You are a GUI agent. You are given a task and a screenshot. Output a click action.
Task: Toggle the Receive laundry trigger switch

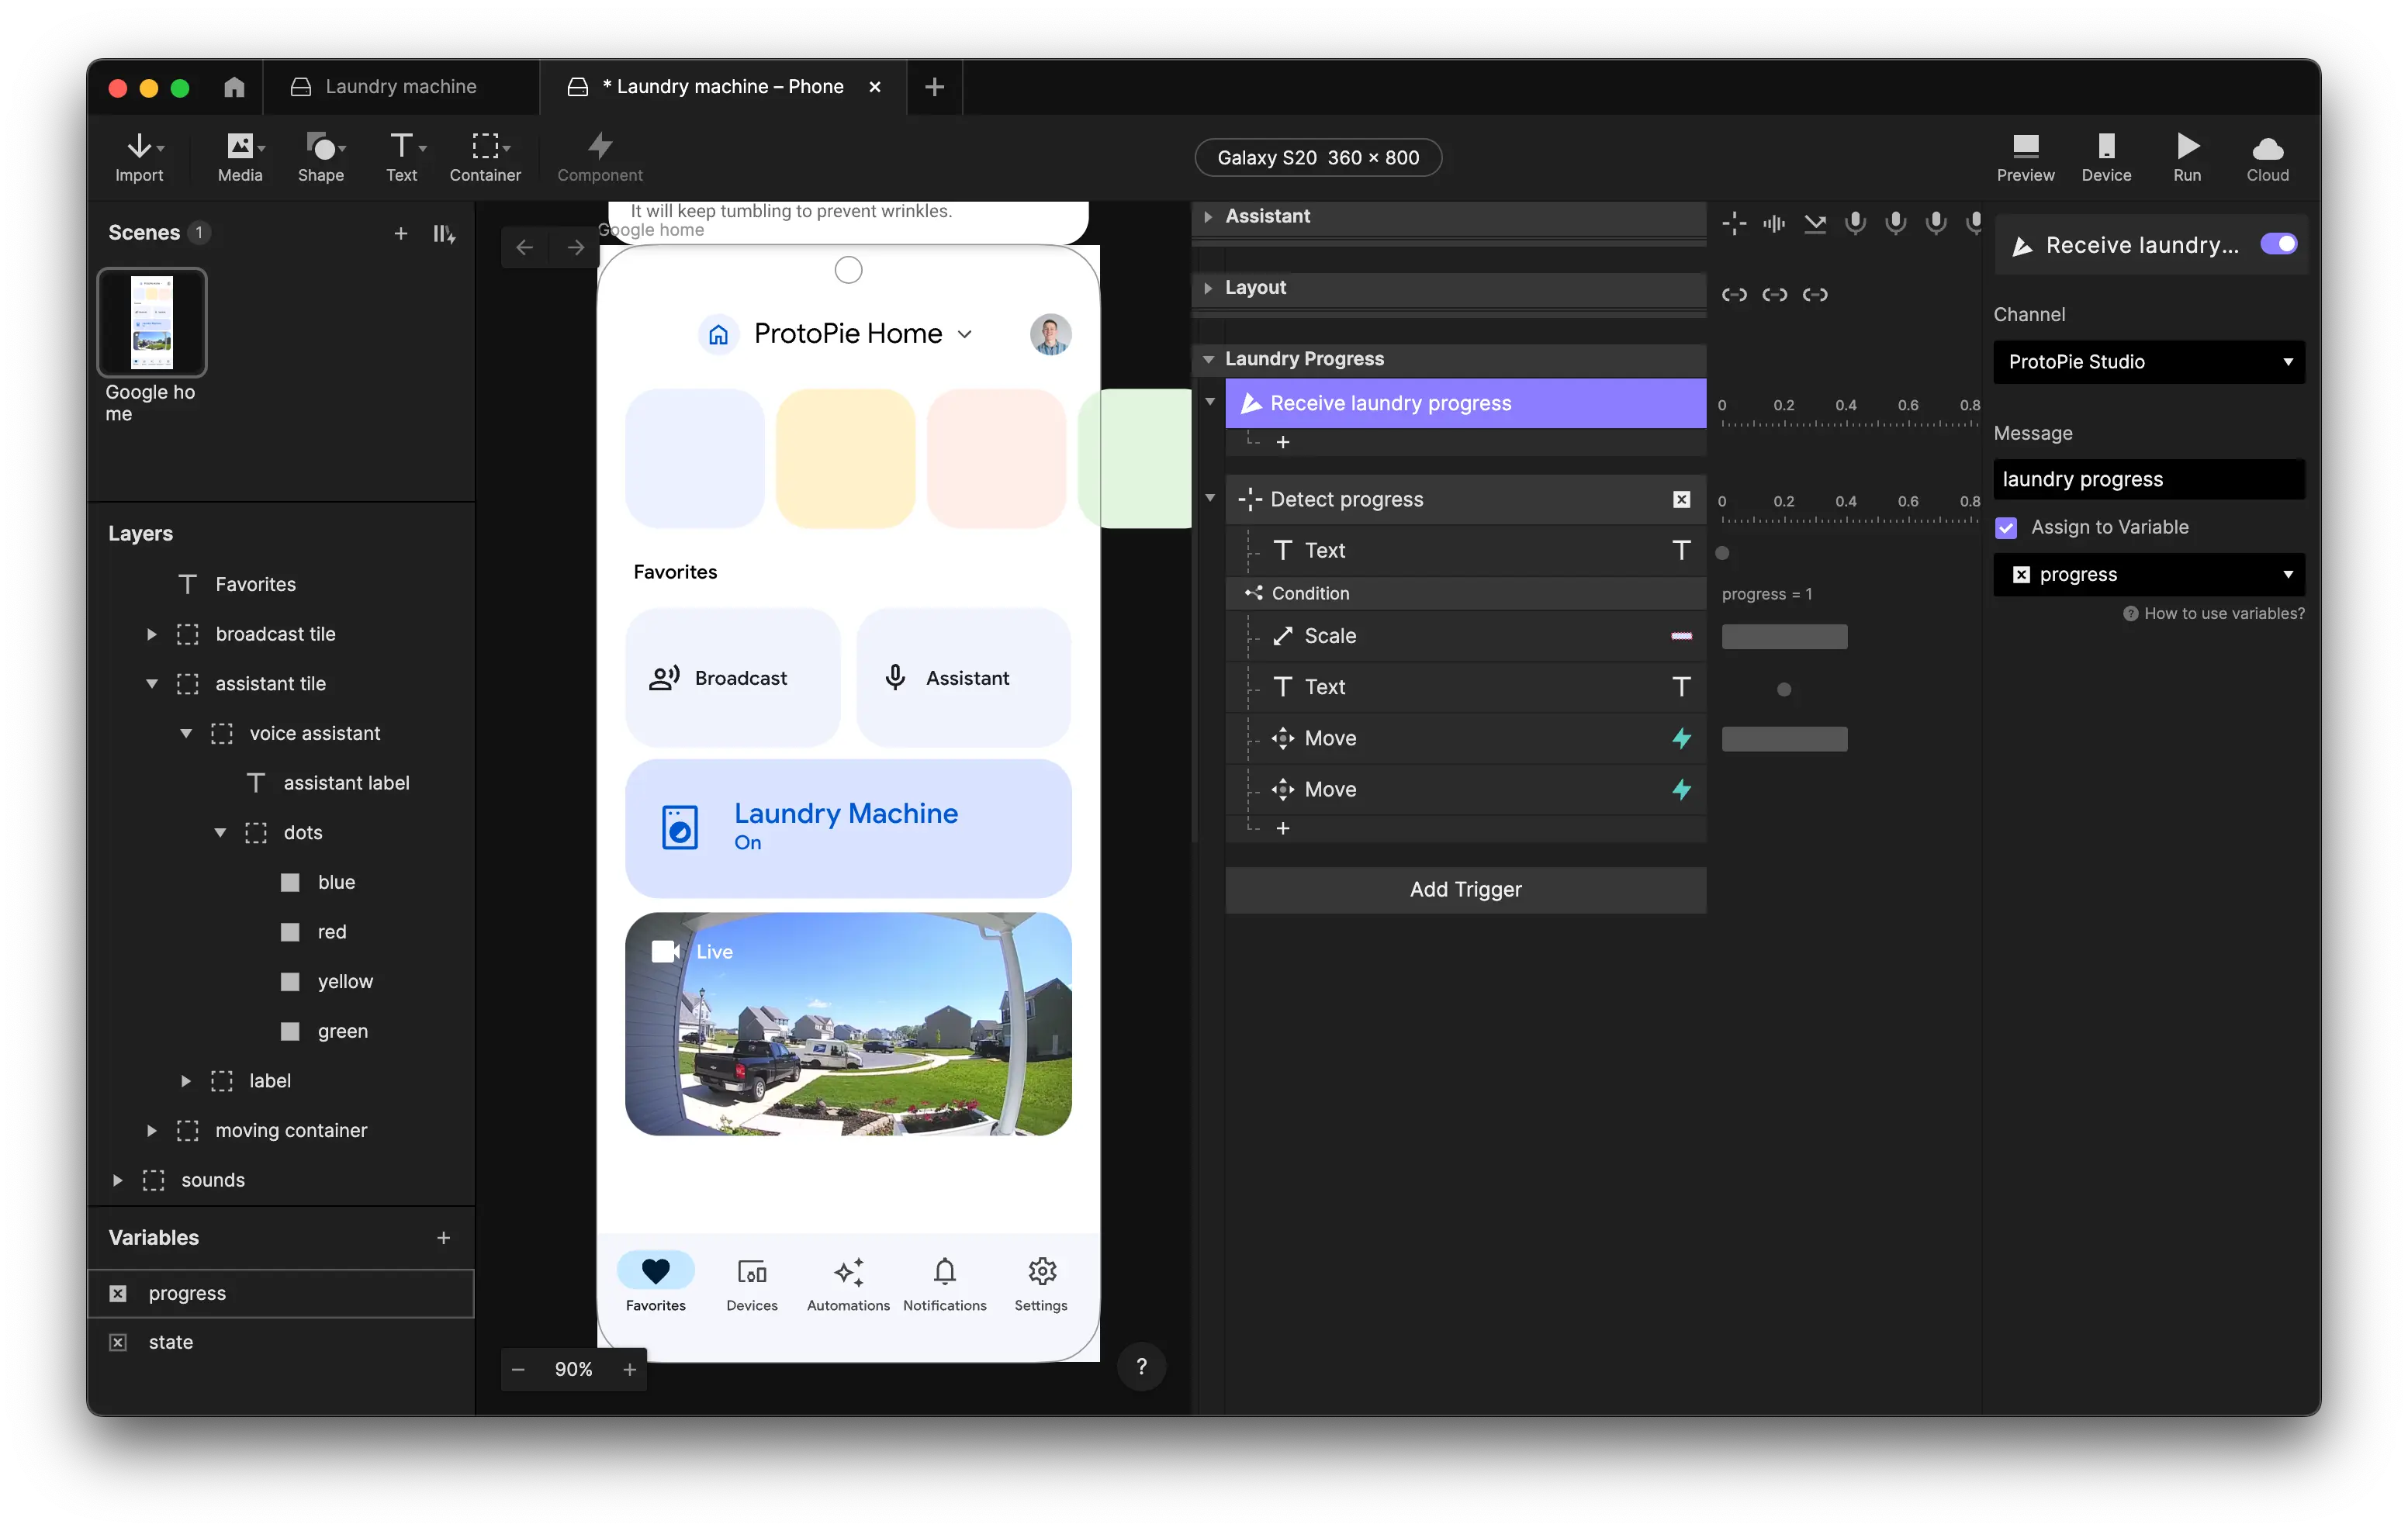(x=2278, y=244)
